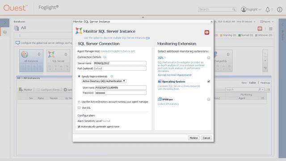The image size is (286, 161).
Task: Toggle Automatically generate agent name checkbox
Action: [79, 127]
